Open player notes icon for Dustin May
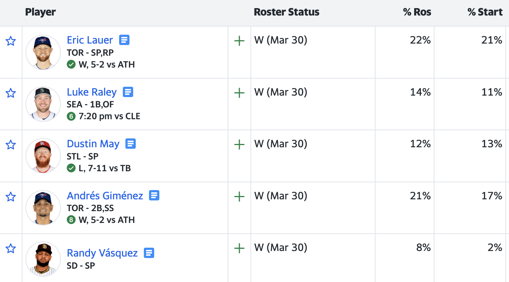Image resolution: width=509 pixels, height=282 pixels. tap(131, 144)
